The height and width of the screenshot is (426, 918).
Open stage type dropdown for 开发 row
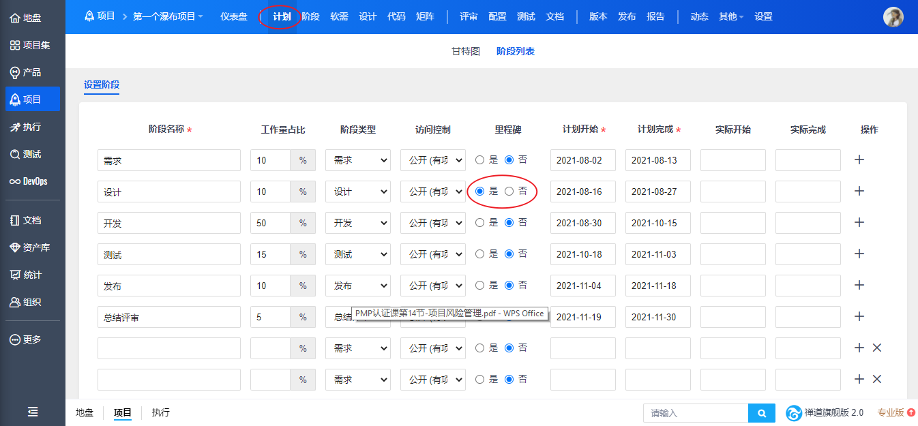click(357, 223)
